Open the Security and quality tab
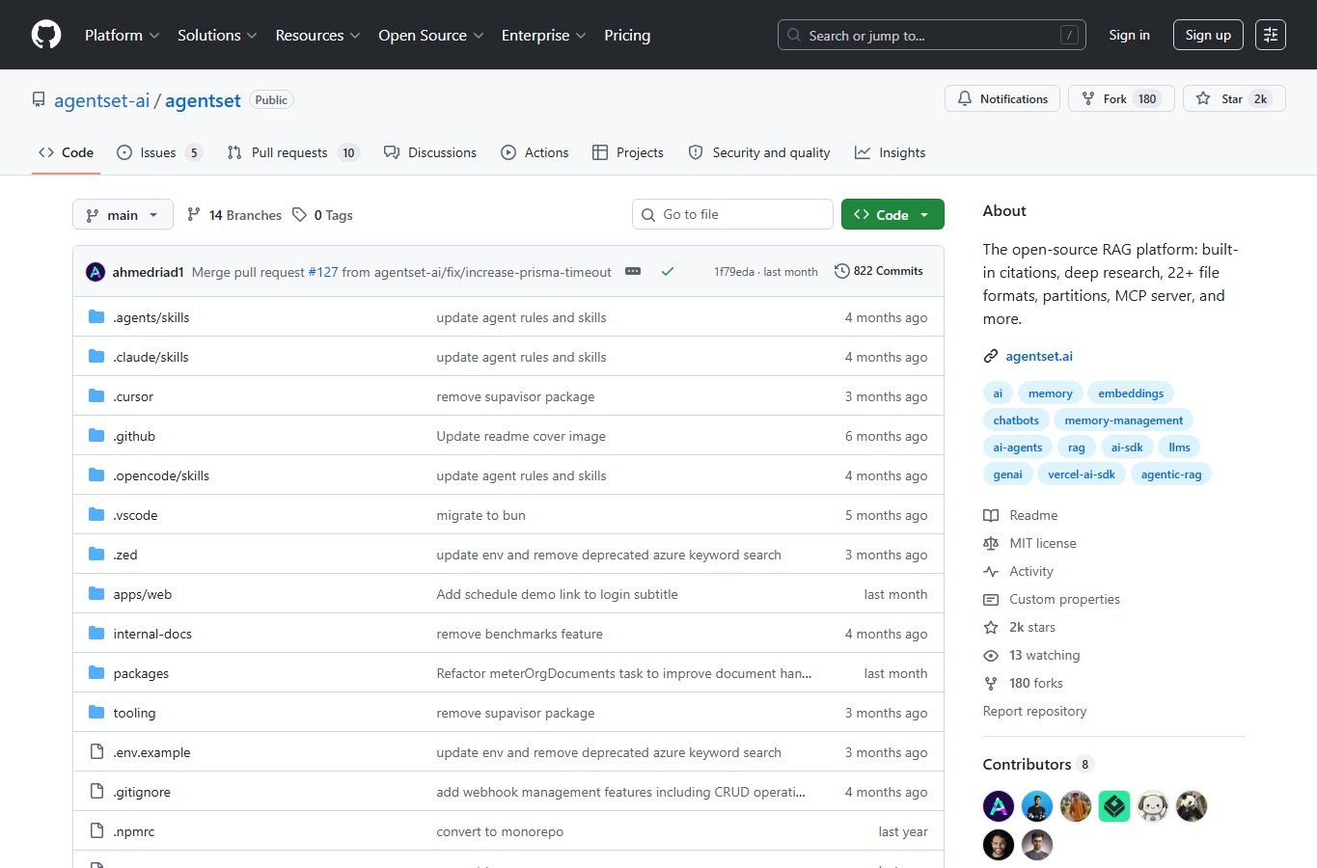Screen dimensions: 1317x868 tap(759, 152)
